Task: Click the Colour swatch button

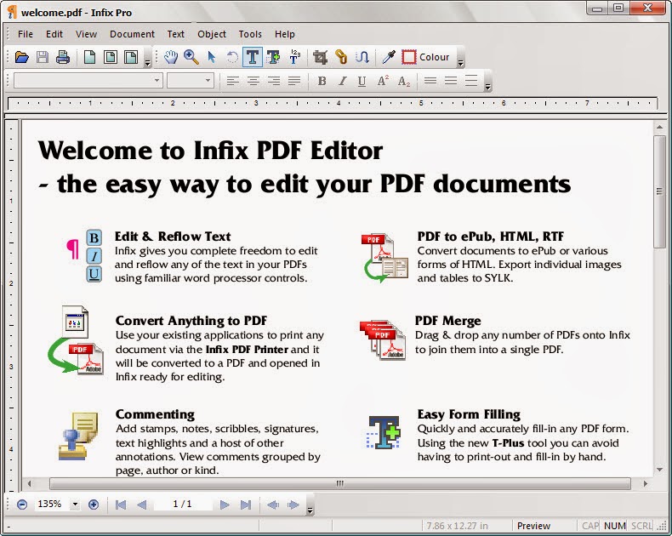Action: click(x=425, y=57)
